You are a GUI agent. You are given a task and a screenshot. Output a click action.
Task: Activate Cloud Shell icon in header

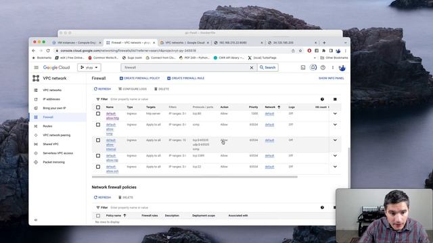coord(303,67)
